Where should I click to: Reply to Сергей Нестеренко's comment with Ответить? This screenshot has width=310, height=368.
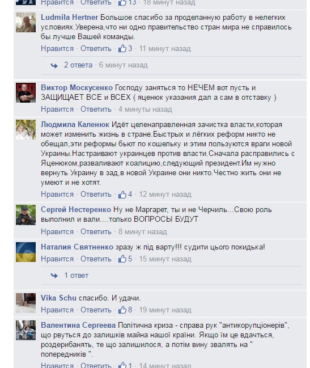click(x=96, y=232)
